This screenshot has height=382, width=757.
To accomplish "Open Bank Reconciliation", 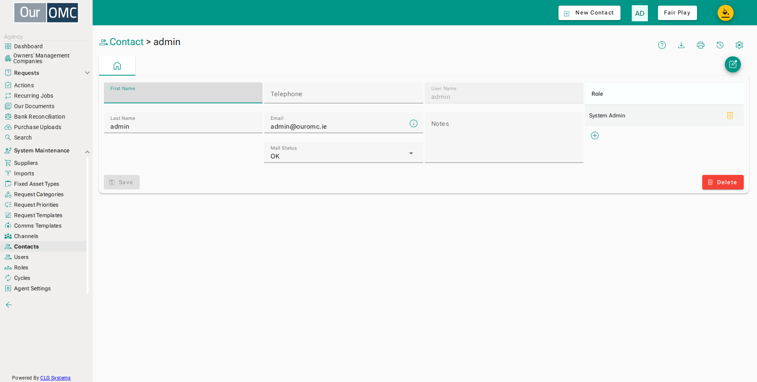I will (x=39, y=117).
